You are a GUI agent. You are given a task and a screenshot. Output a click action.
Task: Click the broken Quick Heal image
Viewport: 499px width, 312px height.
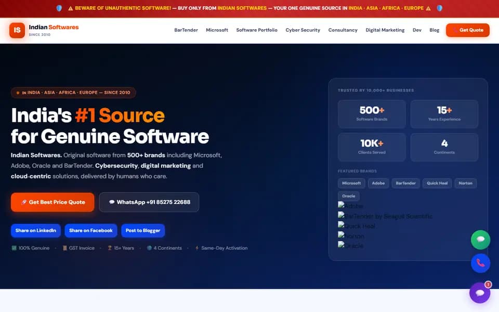357,226
